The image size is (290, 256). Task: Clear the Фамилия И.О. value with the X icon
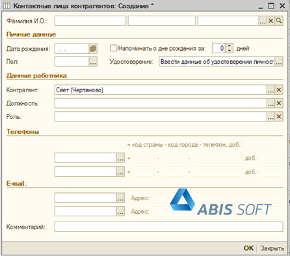(270, 21)
